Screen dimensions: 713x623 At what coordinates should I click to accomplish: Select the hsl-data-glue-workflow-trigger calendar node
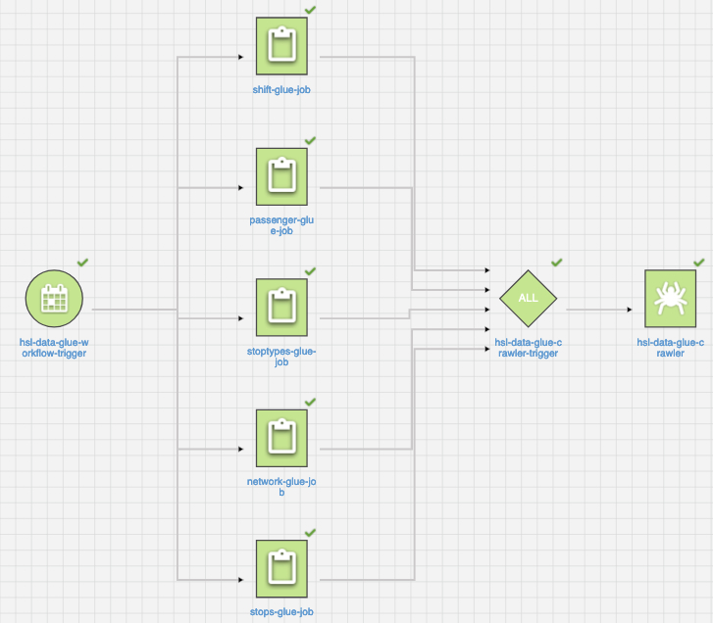[x=54, y=299]
